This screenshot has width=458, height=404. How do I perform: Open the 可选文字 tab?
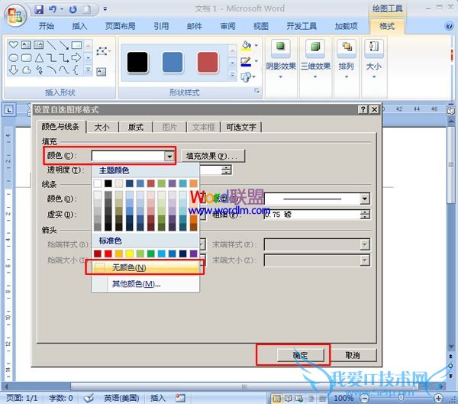pos(241,127)
